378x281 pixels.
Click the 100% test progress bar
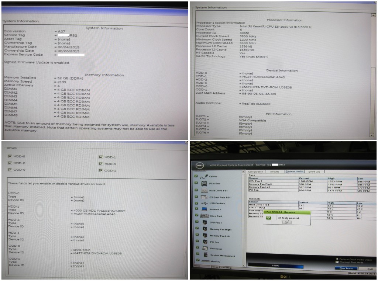tap(275, 266)
